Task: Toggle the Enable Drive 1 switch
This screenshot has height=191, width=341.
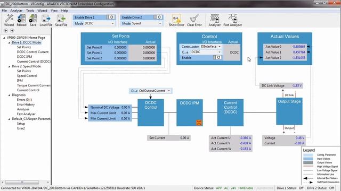Action: click(110, 17)
